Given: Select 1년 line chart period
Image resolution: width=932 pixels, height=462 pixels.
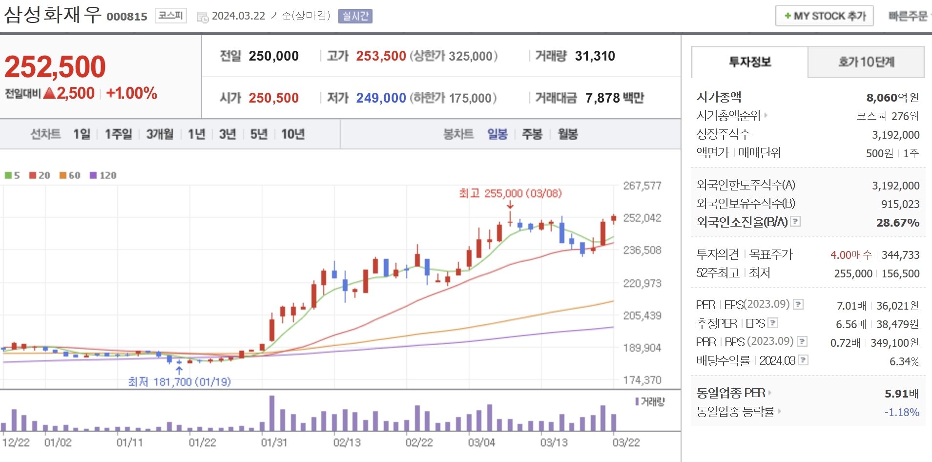Looking at the screenshot, I should coord(197,134).
